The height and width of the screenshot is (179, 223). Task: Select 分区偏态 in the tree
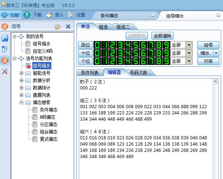[x=48, y=124]
